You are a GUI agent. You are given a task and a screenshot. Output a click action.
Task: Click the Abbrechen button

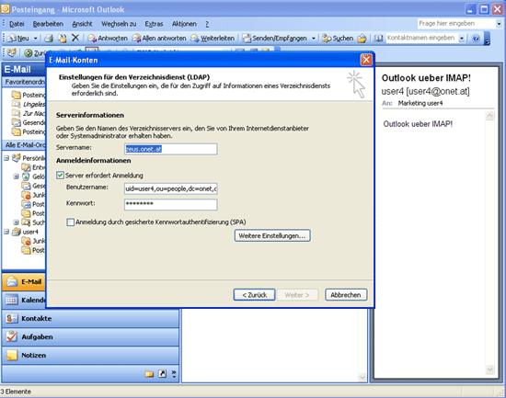(346, 295)
